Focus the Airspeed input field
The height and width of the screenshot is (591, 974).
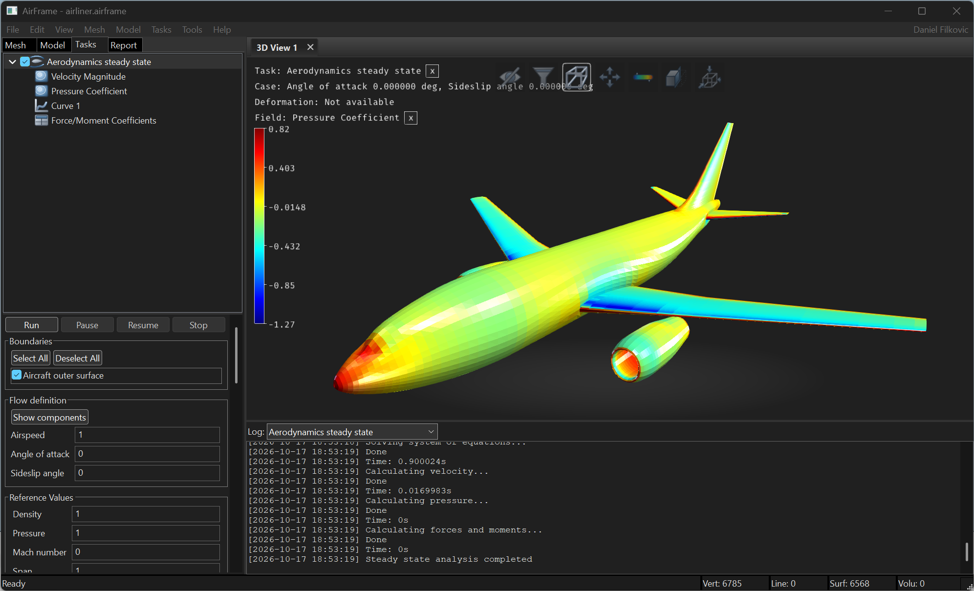(x=147, y=435)
